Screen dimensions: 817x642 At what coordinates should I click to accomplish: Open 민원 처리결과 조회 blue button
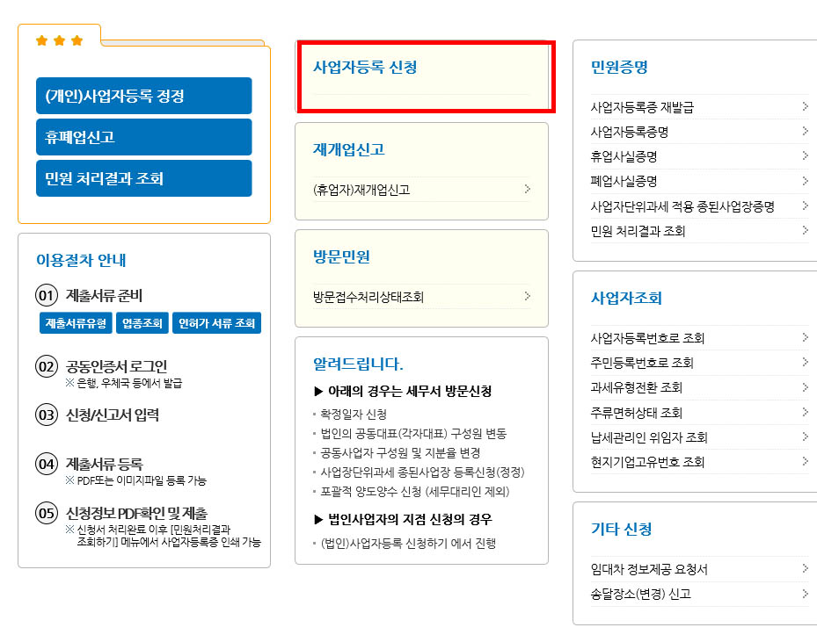point(144,178)
